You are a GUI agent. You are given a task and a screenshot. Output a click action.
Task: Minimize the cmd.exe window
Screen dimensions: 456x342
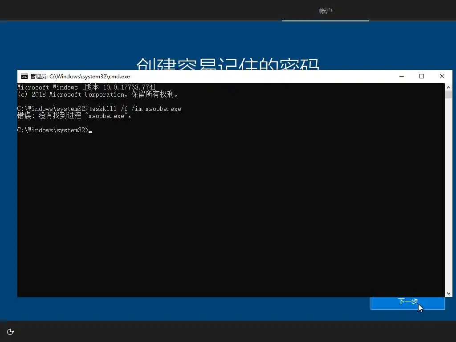point(402,77)
